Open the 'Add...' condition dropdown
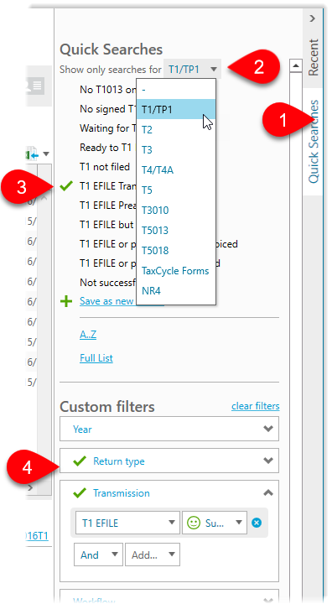The height and width of the screenshot is (604, 332). (x=153, y=555)
